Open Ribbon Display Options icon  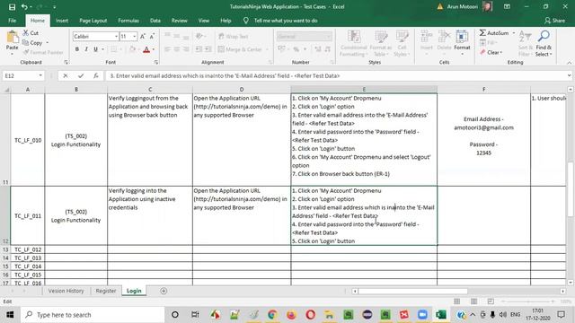507,6
